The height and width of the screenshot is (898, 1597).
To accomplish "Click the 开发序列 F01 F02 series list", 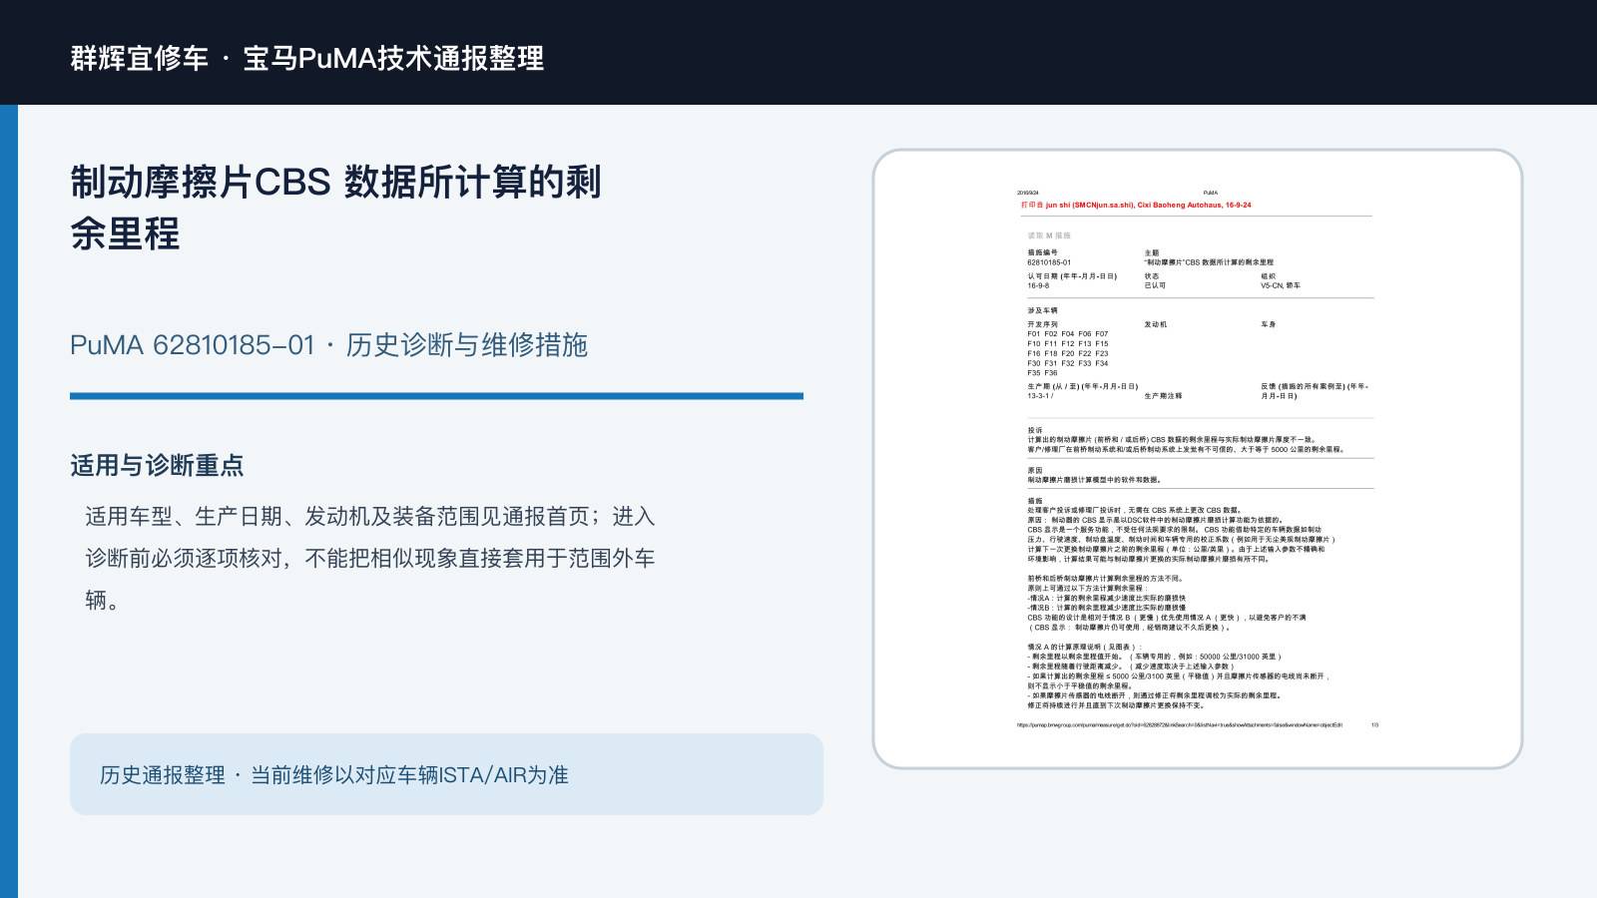I will click(x=1068, y=349).
